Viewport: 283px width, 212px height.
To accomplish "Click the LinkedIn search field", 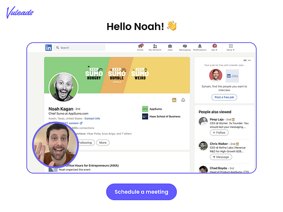I will pyautogui.click(x=80, y=48).
